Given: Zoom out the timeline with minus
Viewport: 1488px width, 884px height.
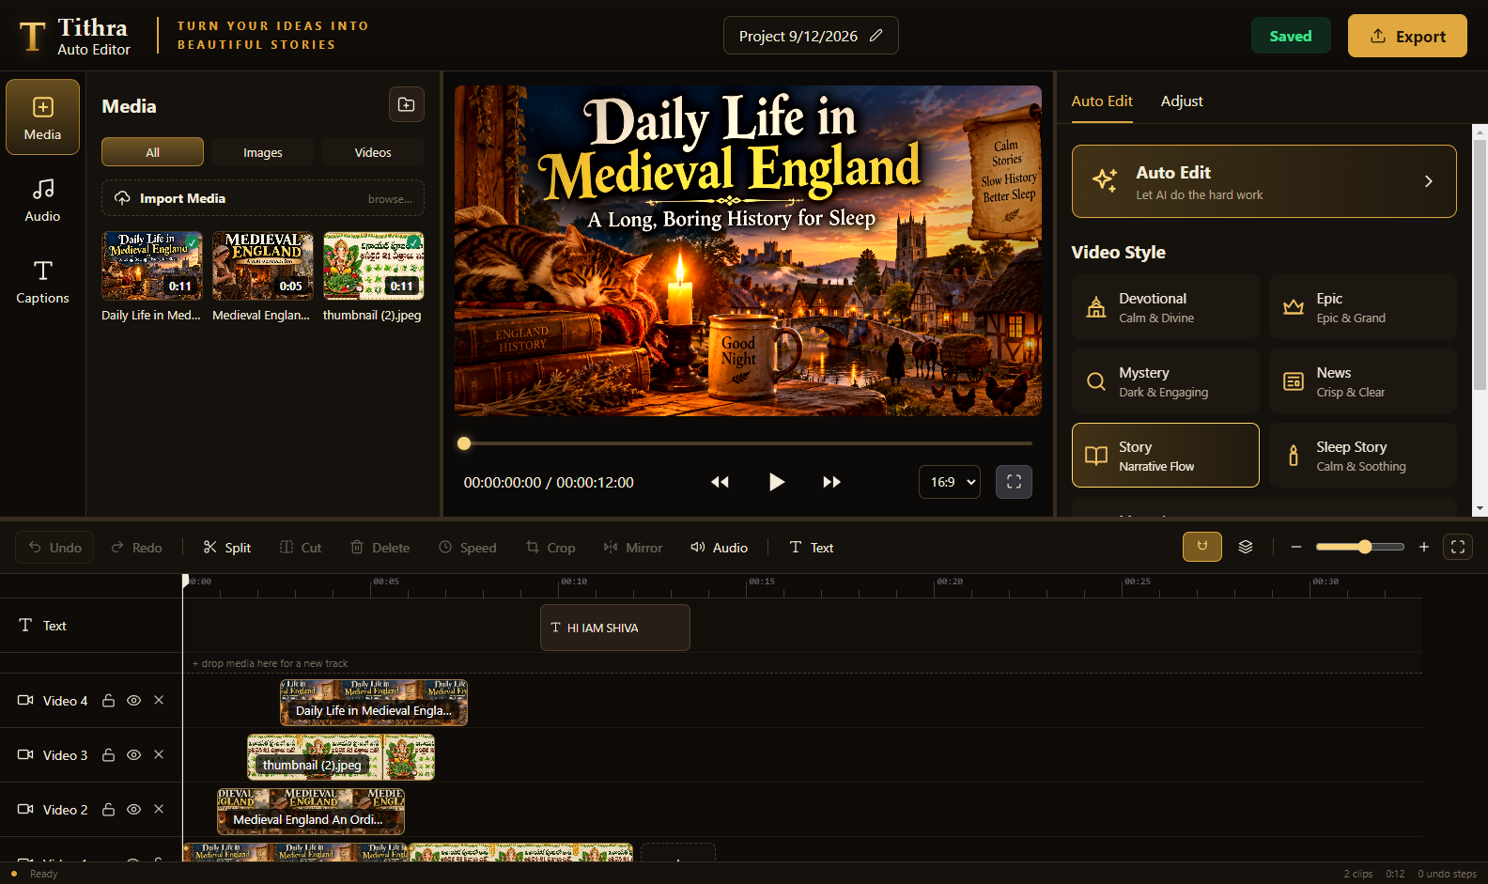Looking at the screenshot, I should click(1296, 547).
